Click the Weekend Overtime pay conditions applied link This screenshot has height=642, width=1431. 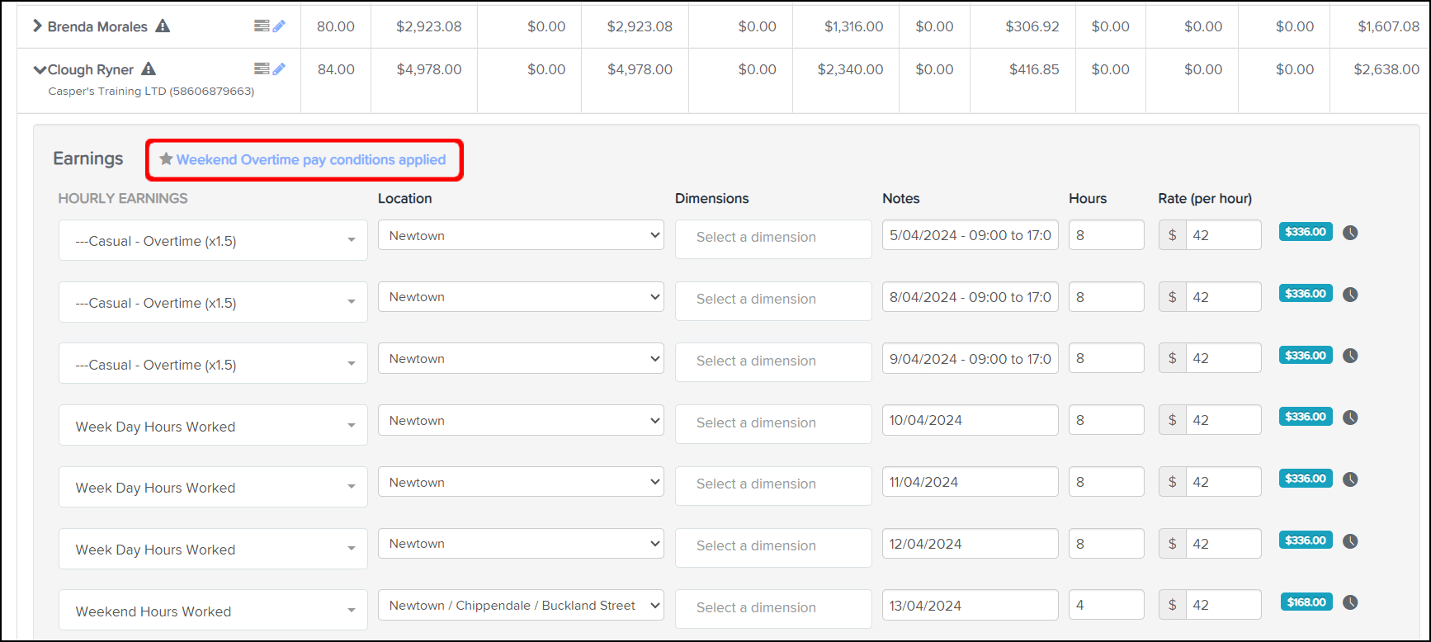(x=310, y=160)
